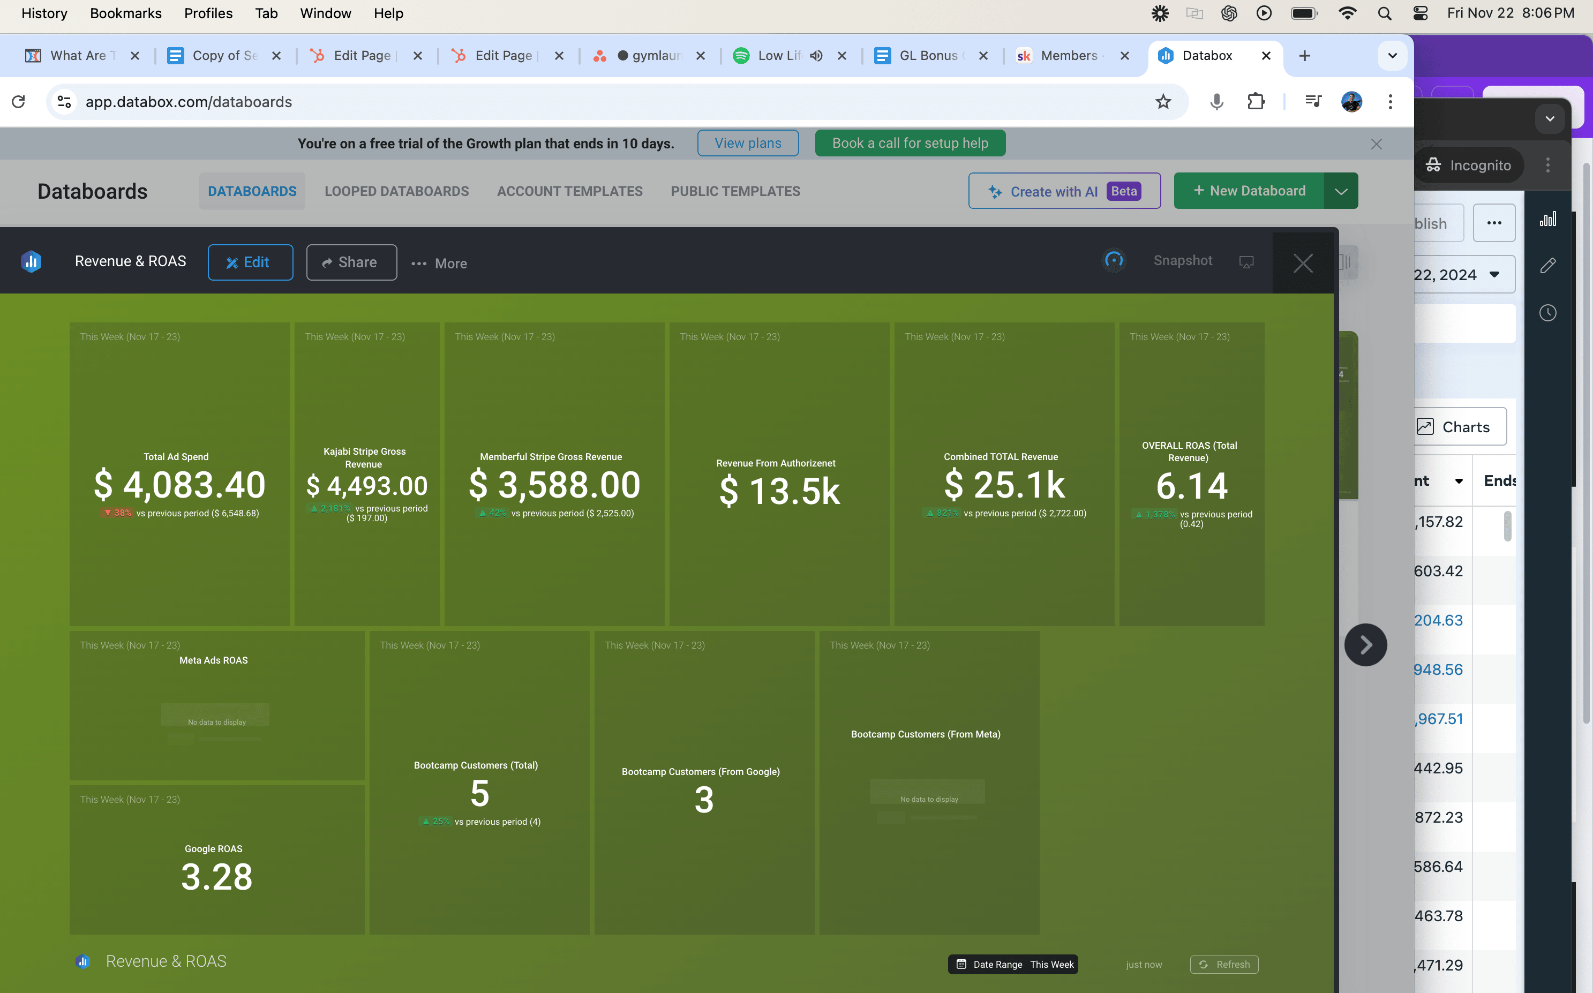Open the Date Range This Week selector

[1012, 964]
